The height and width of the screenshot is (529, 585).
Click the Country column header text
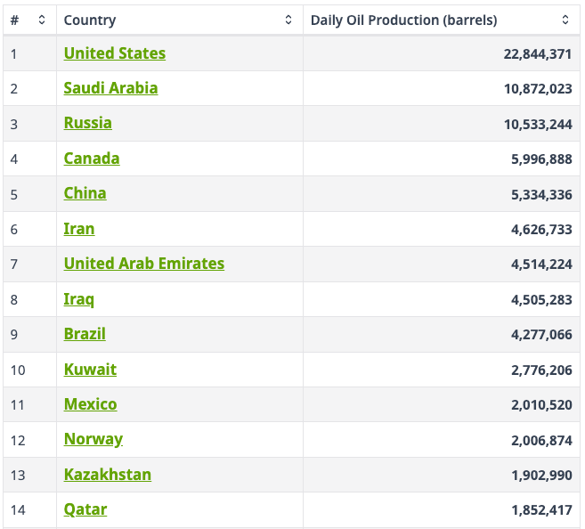tap(90, 20)
